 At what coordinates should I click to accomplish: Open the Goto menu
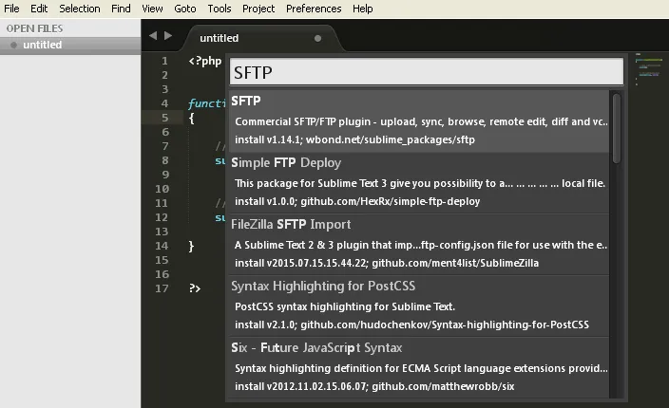[185, 9]
